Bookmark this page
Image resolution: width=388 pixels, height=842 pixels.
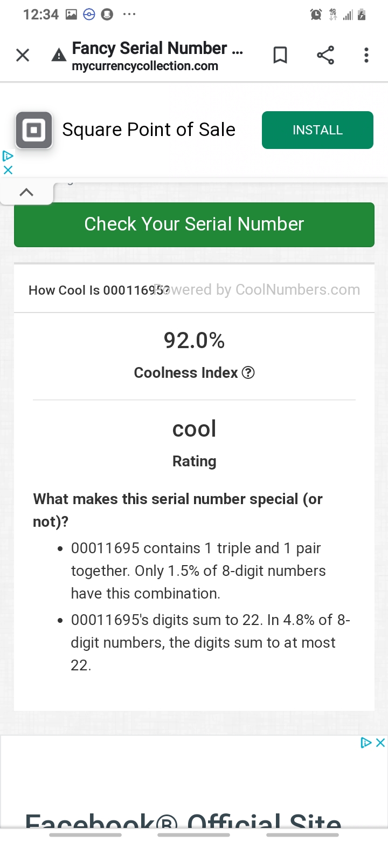(280, 55)
